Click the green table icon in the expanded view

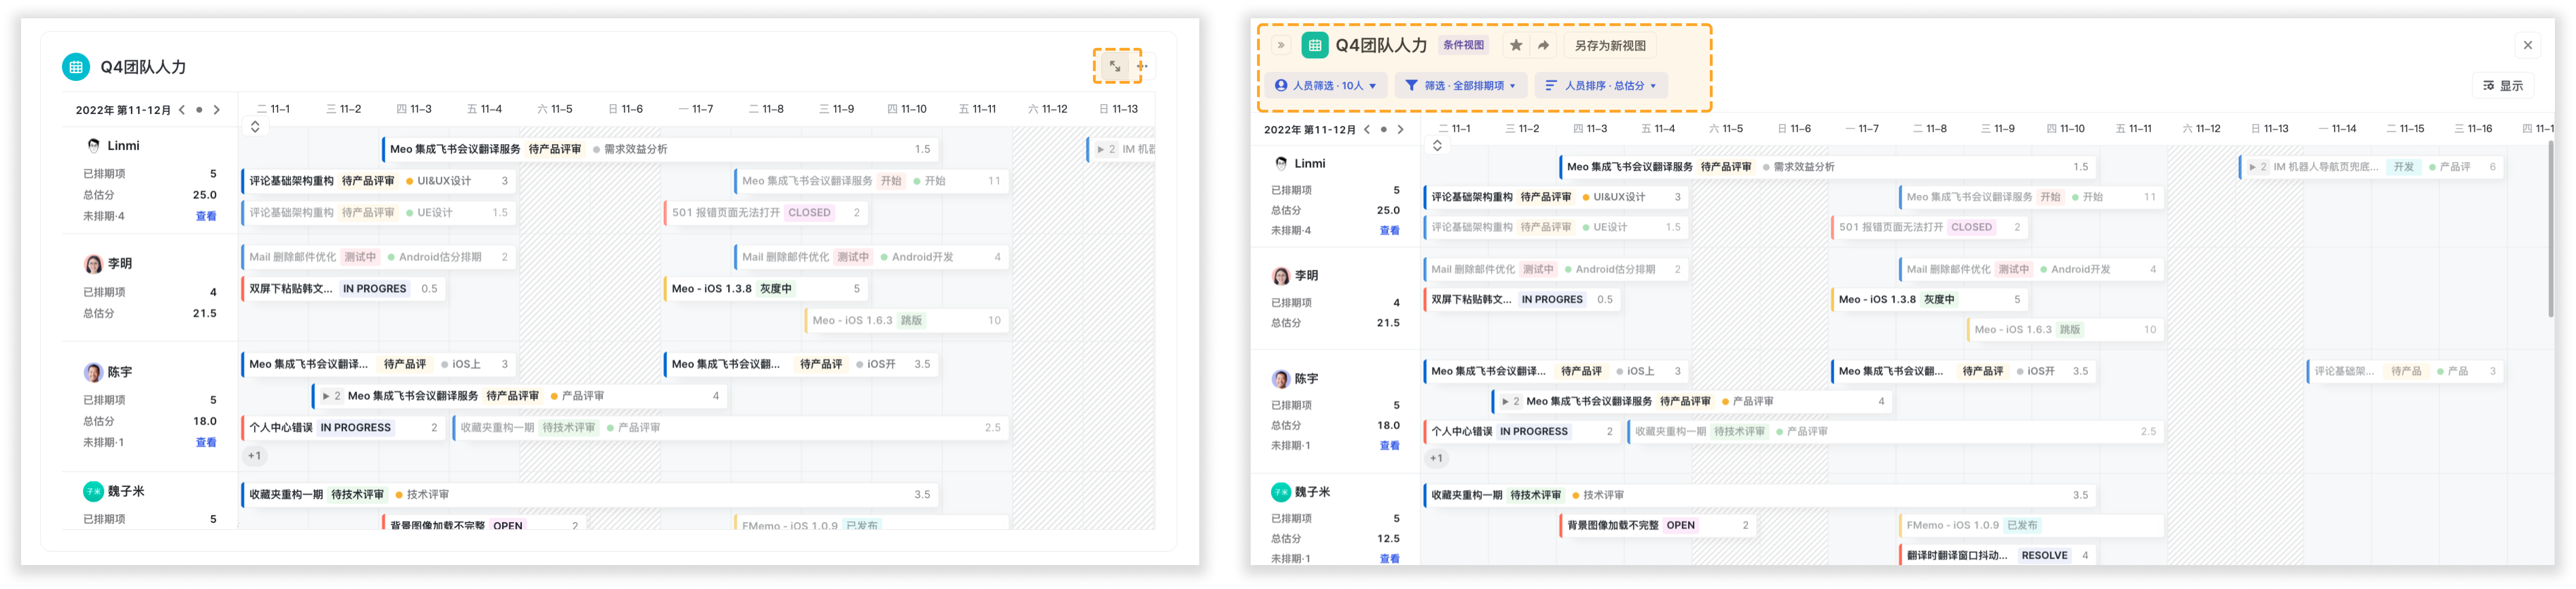[x=1315, y=45]
